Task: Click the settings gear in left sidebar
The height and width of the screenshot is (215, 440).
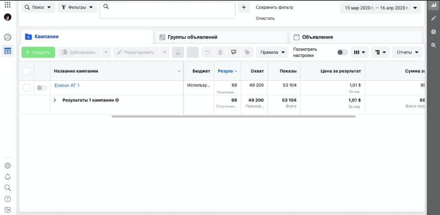Action: click(x=7, y=166)
